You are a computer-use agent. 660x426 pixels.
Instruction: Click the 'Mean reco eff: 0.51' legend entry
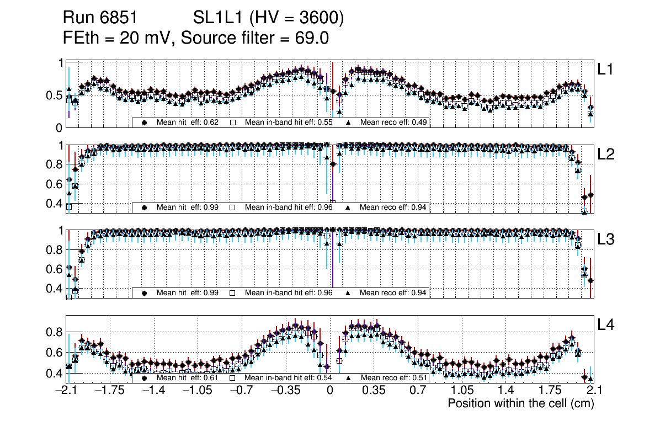tap(393, 378)
